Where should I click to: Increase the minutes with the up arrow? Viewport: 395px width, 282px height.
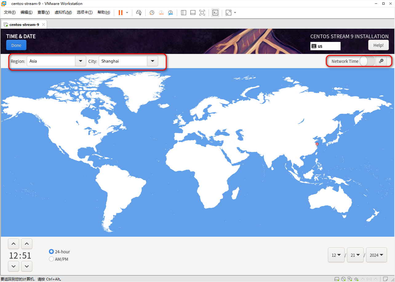click(x=27, y=244)
